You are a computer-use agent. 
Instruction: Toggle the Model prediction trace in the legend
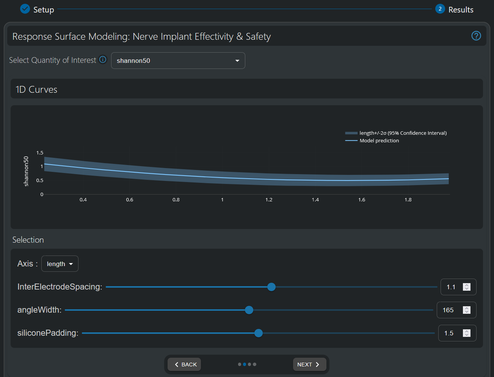[x=379, y=140]
